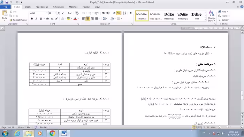The width and height of the screenshot is (244, 137).
Task: Click the Change Styles button
Action: (212, 16)
